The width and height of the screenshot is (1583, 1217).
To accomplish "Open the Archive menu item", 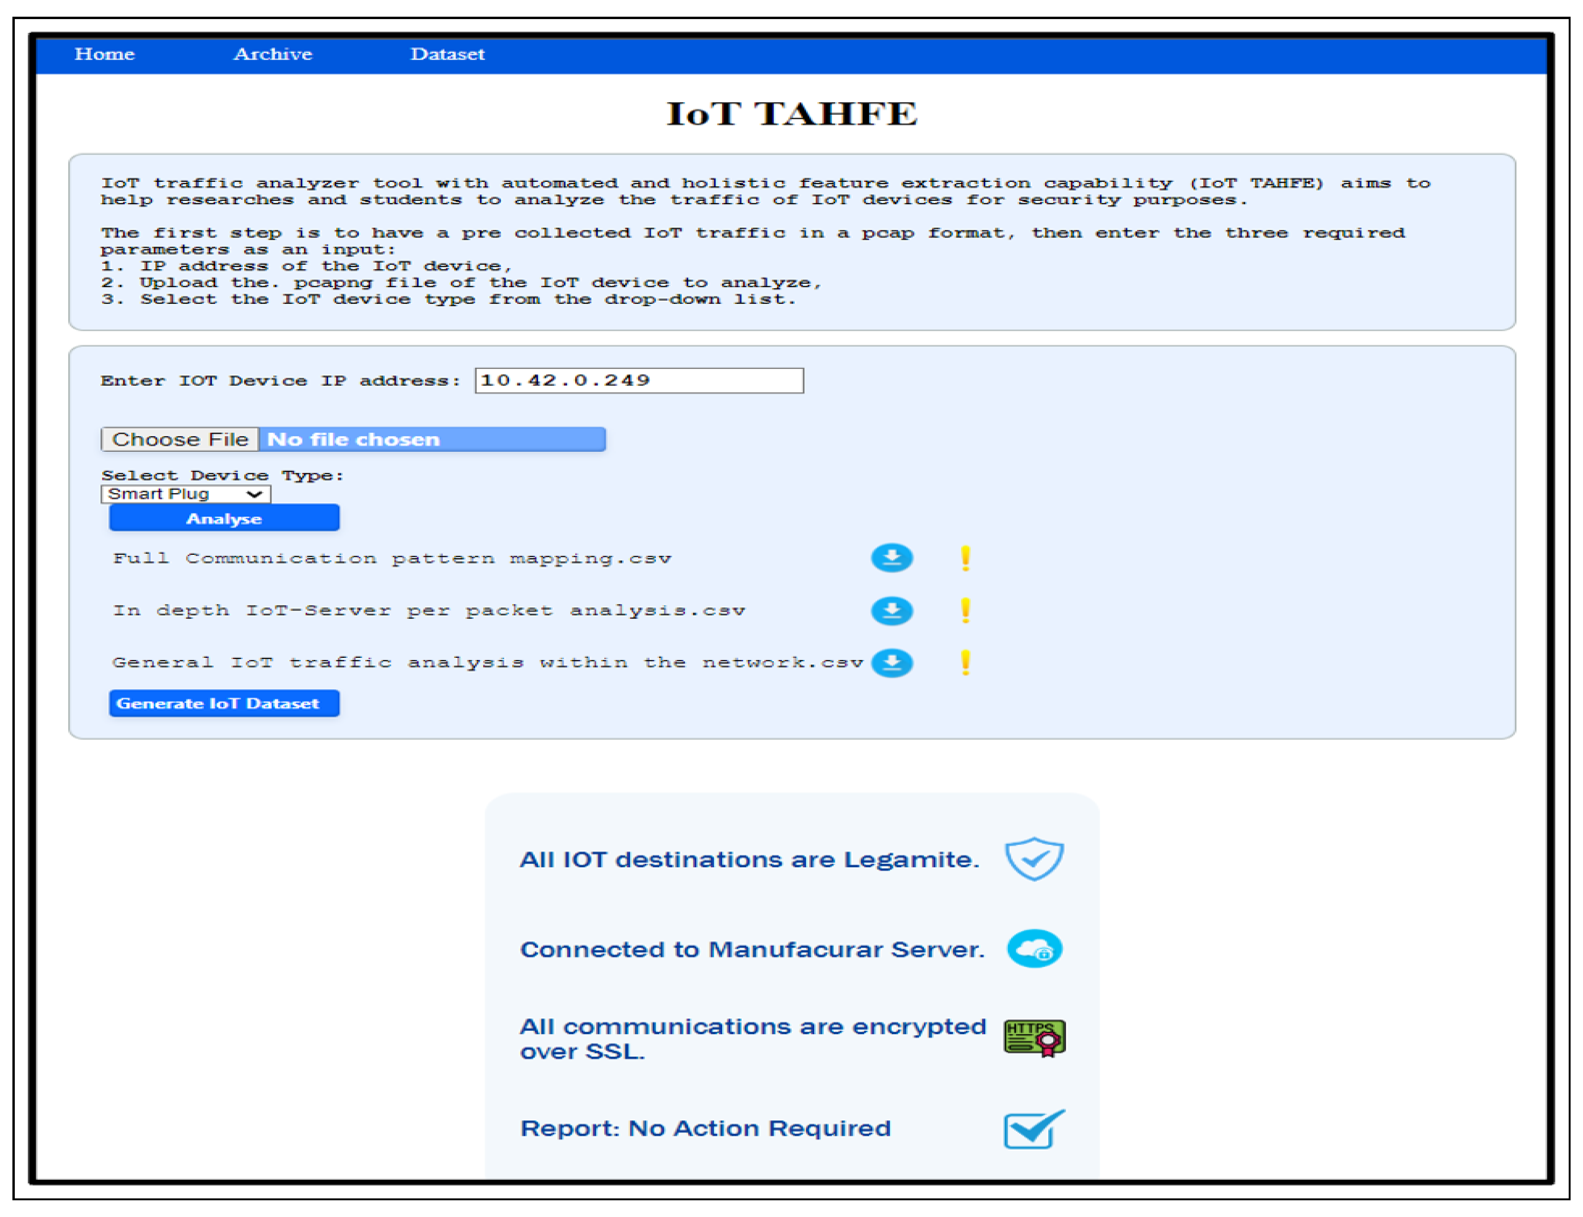I will [272, 54].
